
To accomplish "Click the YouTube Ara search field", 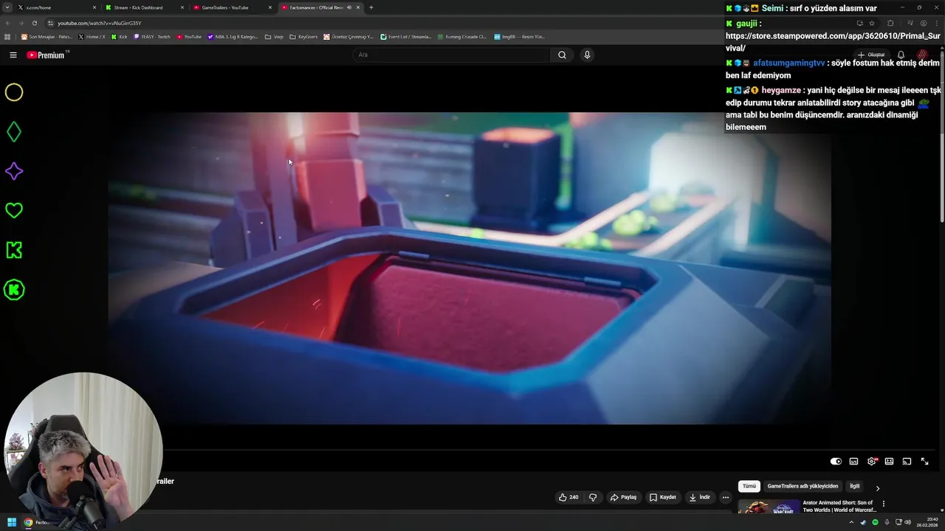I will pyautogui.click(x=452, y=55).
